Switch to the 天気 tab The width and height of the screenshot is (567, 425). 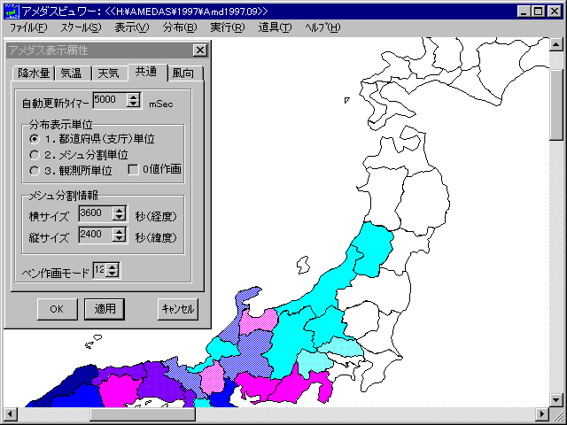108,73
